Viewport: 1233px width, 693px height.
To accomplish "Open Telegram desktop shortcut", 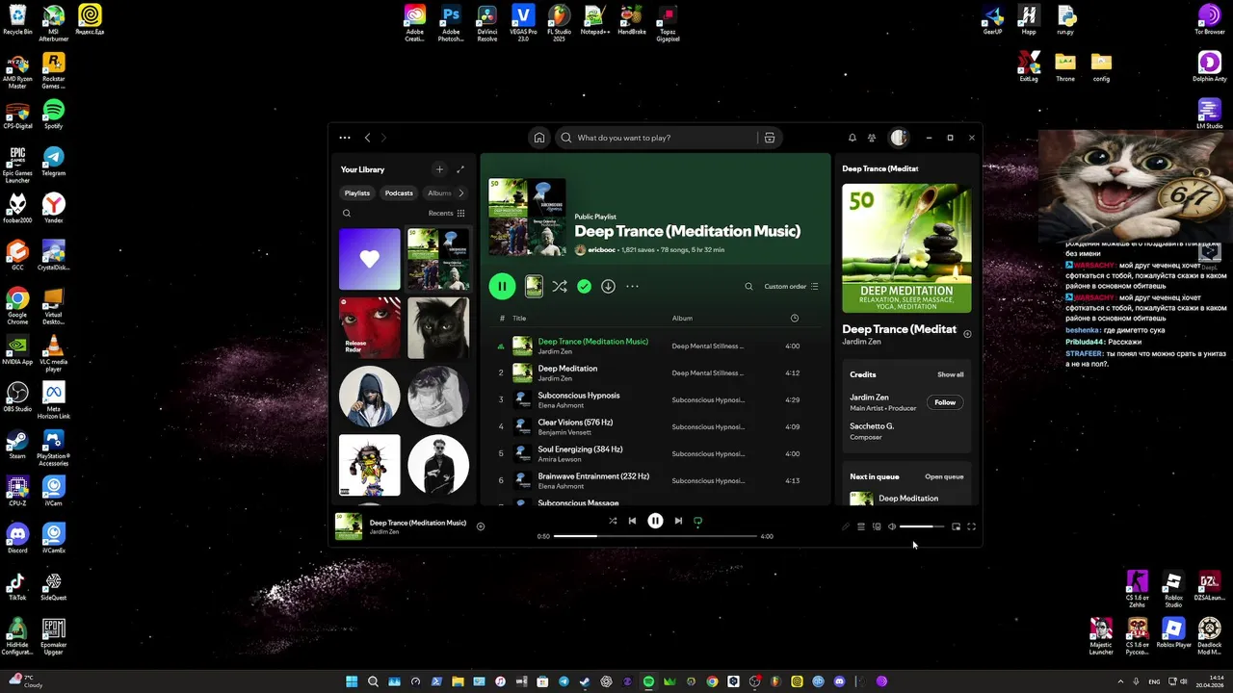I will (54, 161).
